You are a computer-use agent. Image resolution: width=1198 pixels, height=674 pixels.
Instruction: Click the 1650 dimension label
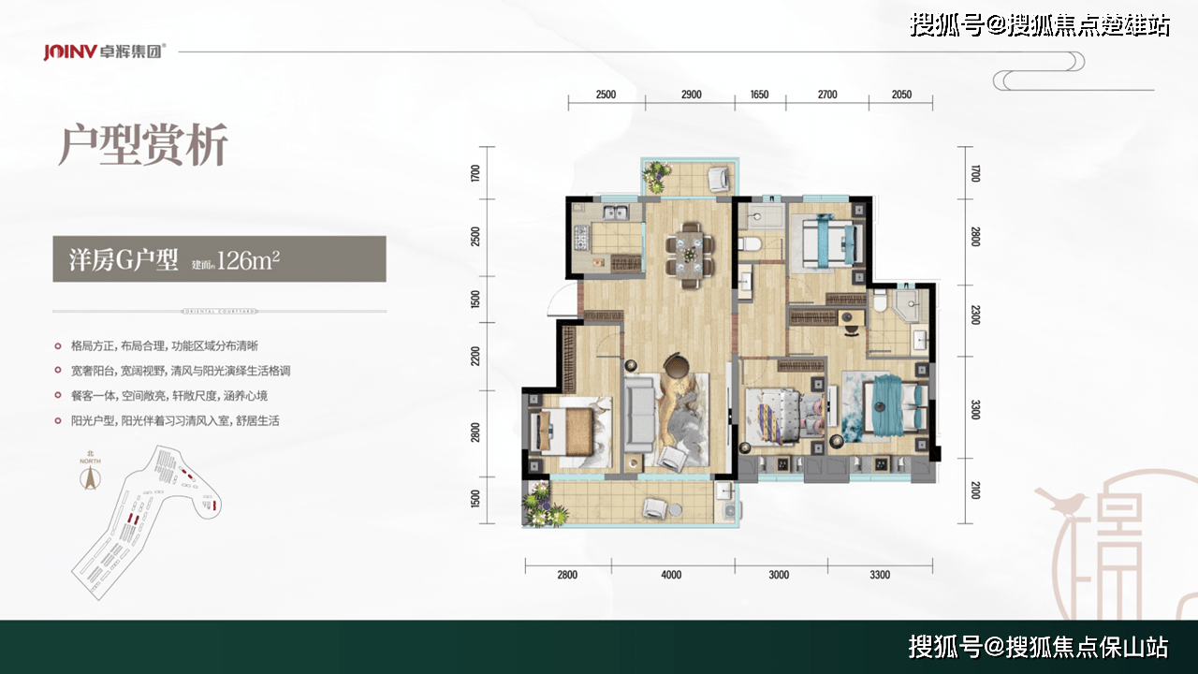pyautogui.click(x=759, y=95)
